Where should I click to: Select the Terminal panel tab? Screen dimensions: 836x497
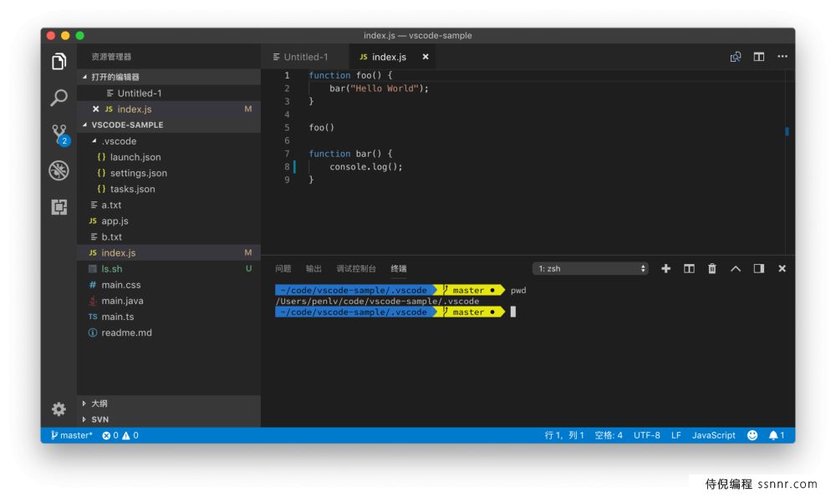[399, 268]
